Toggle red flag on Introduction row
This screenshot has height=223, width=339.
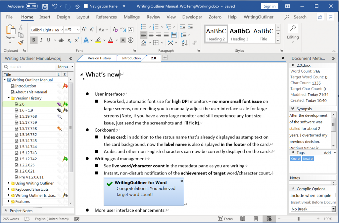(x=65, y=86)
